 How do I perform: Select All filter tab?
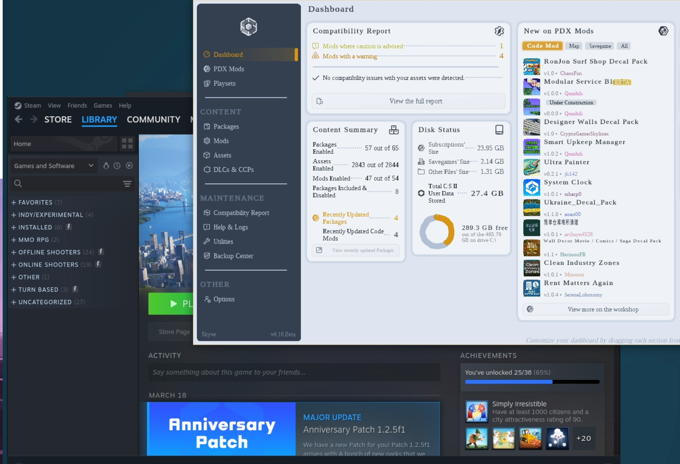(624, 46)
